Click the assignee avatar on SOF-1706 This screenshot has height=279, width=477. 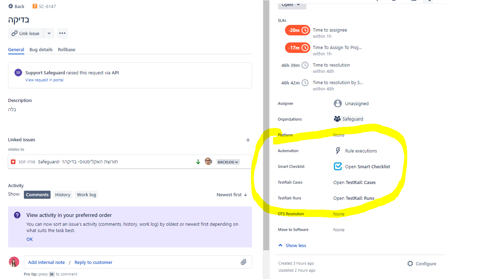click(x=208, y=162)
